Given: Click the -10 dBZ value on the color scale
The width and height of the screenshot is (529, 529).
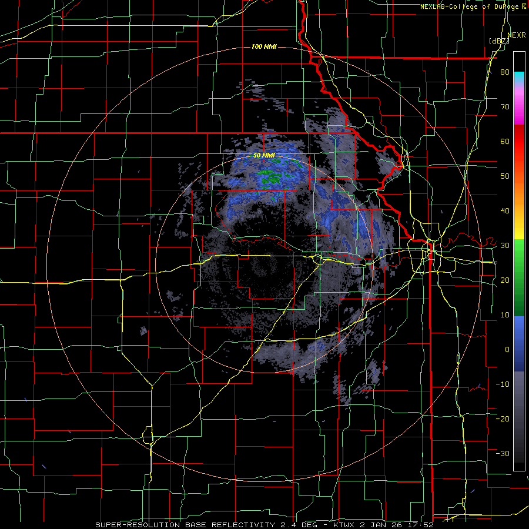Looking at the screenshot, I should coord(503,384).
